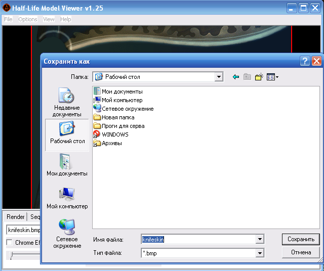Screen dimensions: 324x271
Task: Click the Отмена cancel button
Action: tap(301, 252)
